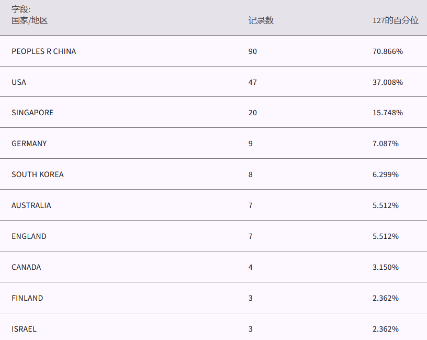The width and height of the screenshot is (427, 340).
Task: Select the GERMANY row label
Action: click(x=29, y=144)
